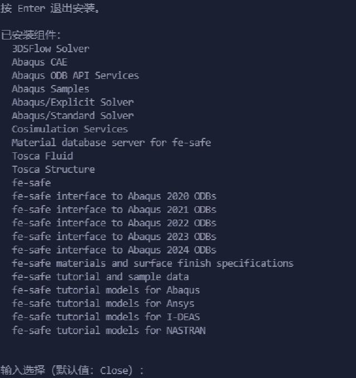Click the 3DSFlow Solver line
356x378 pixels.
click(x=51, y=49)
